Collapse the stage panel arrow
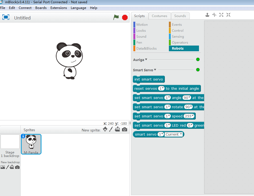Image resolution: width=254 pixels, height=196 pixels. [130, 123]
